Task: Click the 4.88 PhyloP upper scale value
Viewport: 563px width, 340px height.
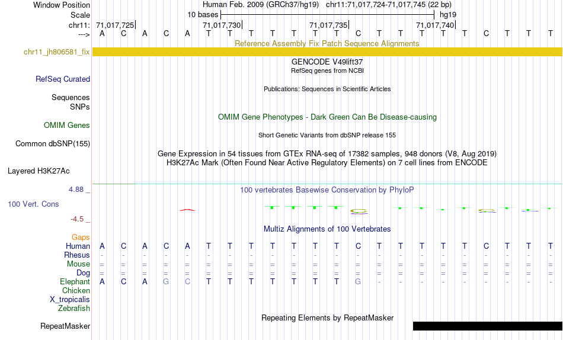Action: tap(76, 190)
